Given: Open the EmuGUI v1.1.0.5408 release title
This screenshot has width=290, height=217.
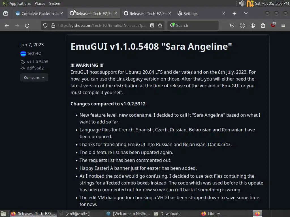Looking at the screenshot, I should pyautogui.click(x=151, y=47).
